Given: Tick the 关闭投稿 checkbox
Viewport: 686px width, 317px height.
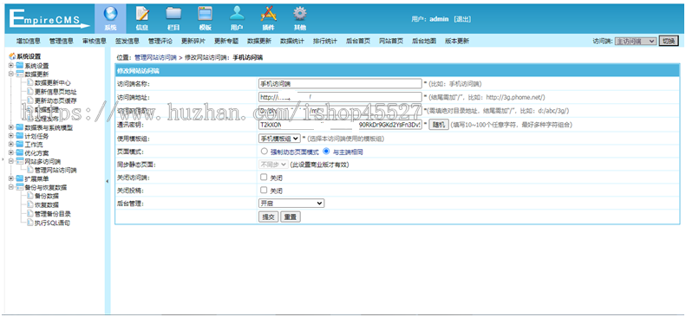Looking at the screenshot, I should pos(264,190).
